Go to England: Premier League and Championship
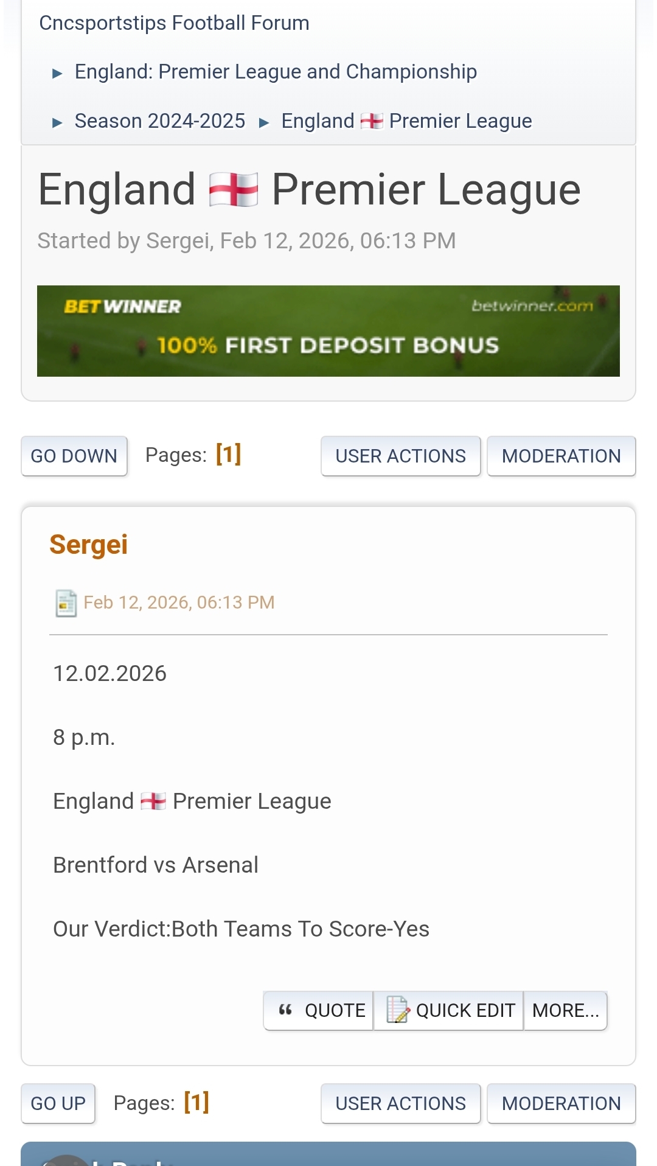Viewport: 657px width, 1166px height. tap(276, 72)
